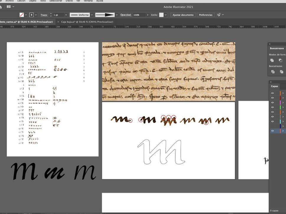Click the Preferencias button
The height and width of the screenshot is (214, 286).
(x=205, y=15)
